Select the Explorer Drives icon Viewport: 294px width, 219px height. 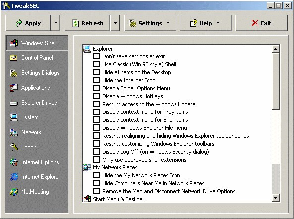point(14,103)
